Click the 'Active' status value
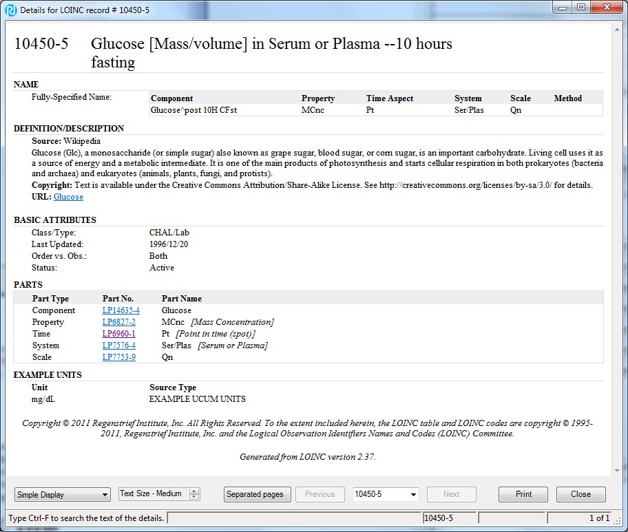628x532 pixels. 162,268
